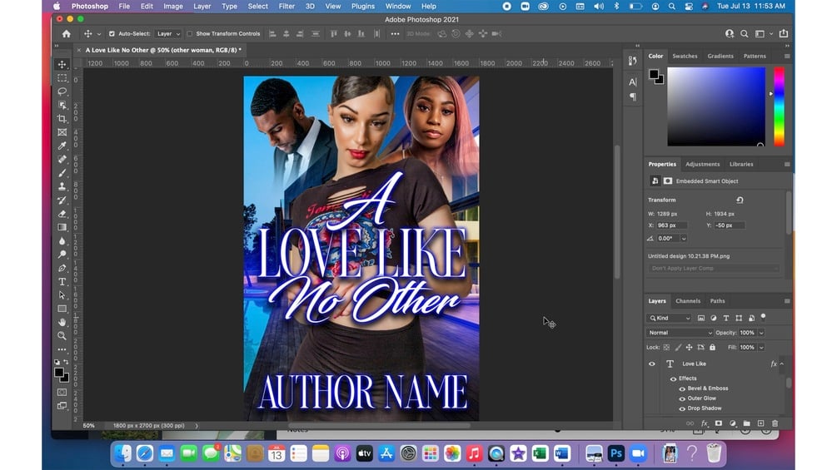Open Photoshop search magnifier in options bar

(x=744, y=33)
